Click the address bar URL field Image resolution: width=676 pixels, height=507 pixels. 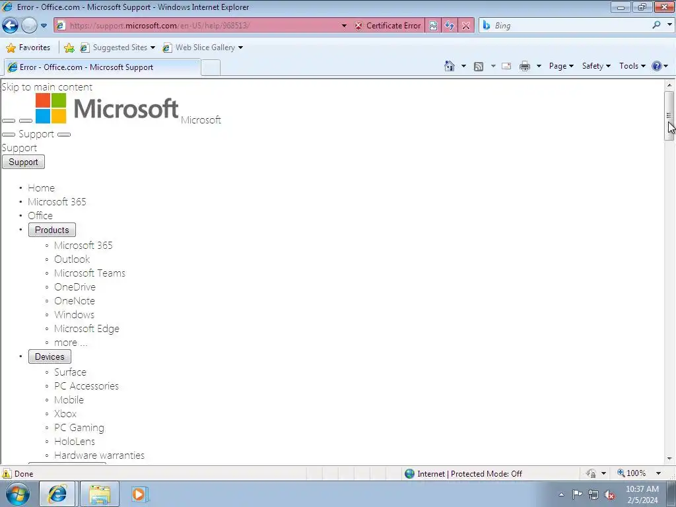[x=203, y=26]
